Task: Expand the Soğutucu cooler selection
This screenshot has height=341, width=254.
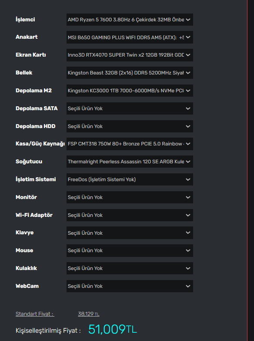Action: (x=130, y=162)
